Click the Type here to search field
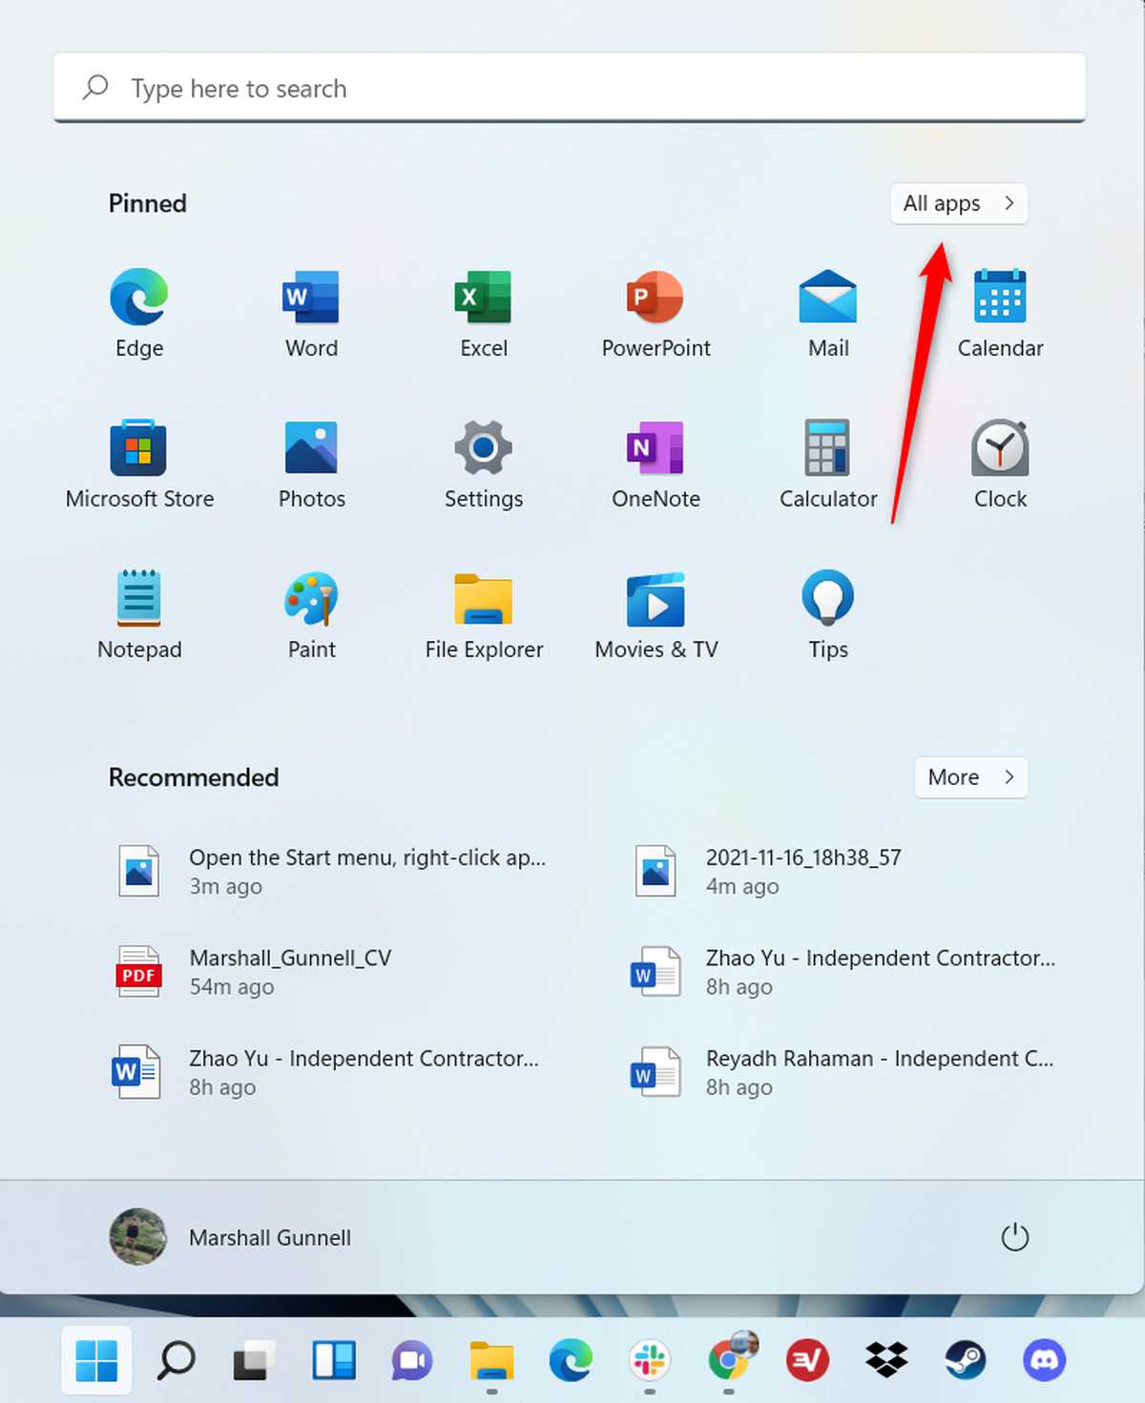 coord(570,88)
